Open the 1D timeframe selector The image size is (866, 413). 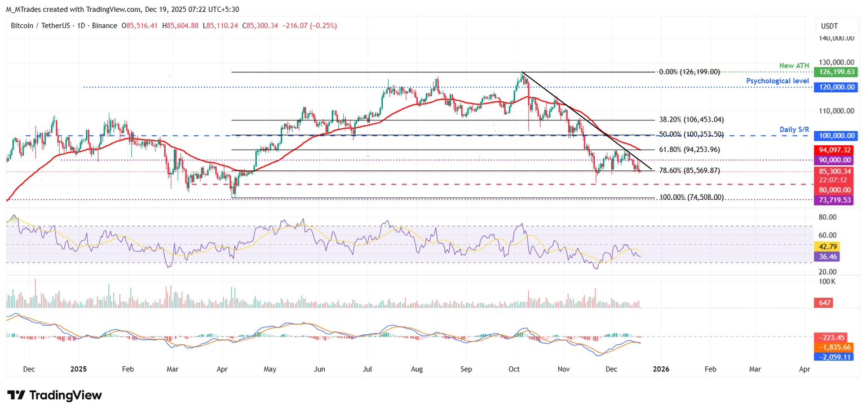coord(79,25)
